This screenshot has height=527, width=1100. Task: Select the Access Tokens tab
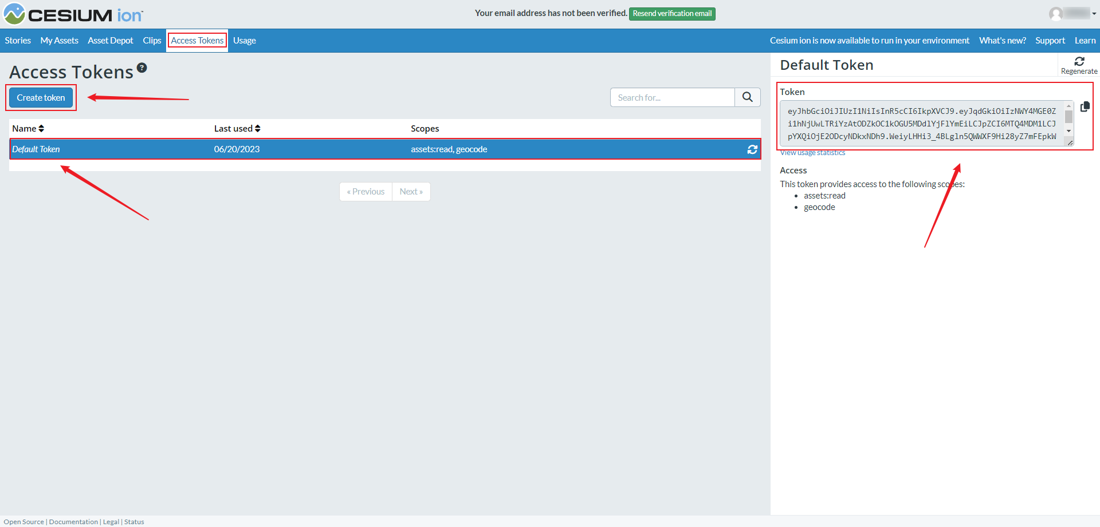197,41
